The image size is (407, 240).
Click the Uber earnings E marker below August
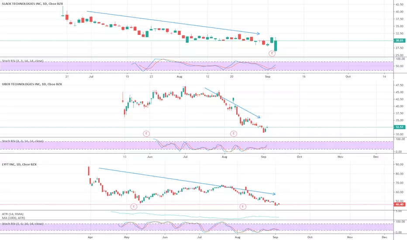[x=234, y=134]
